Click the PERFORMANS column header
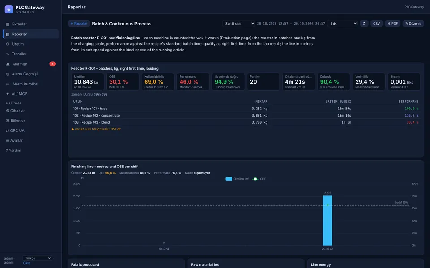This screenshot has width=430, height=268. click(x=408, y=102)
